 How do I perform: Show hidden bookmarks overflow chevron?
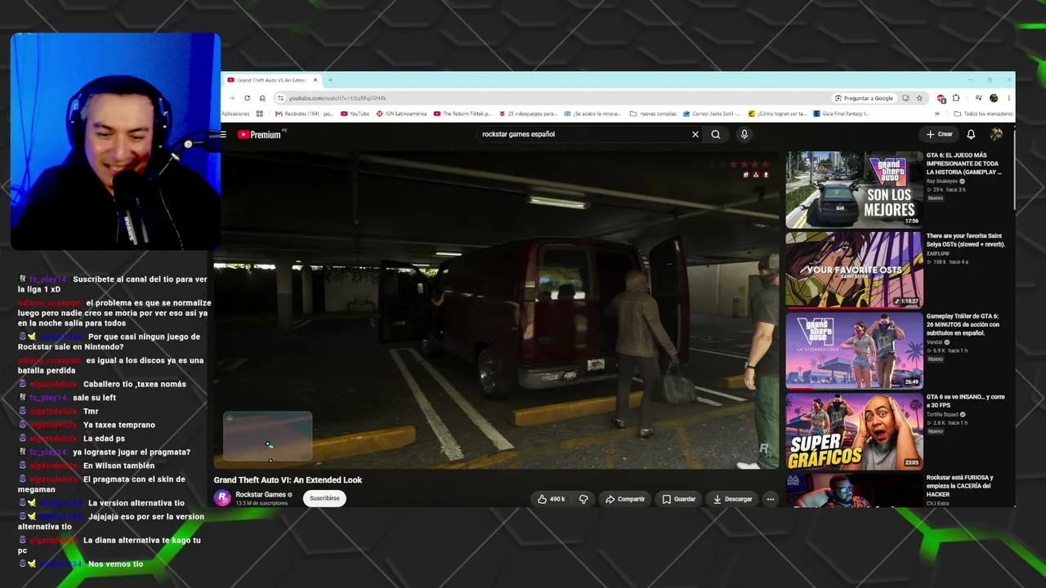937,114
